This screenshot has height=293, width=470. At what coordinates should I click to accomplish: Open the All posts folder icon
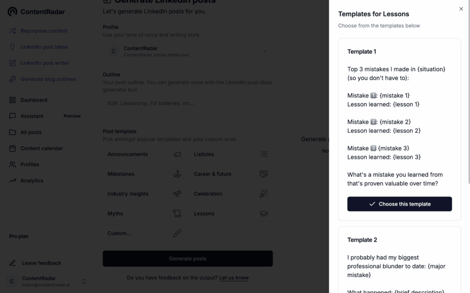pos(12,132)
